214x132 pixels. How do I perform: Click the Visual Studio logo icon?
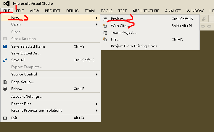7,4
